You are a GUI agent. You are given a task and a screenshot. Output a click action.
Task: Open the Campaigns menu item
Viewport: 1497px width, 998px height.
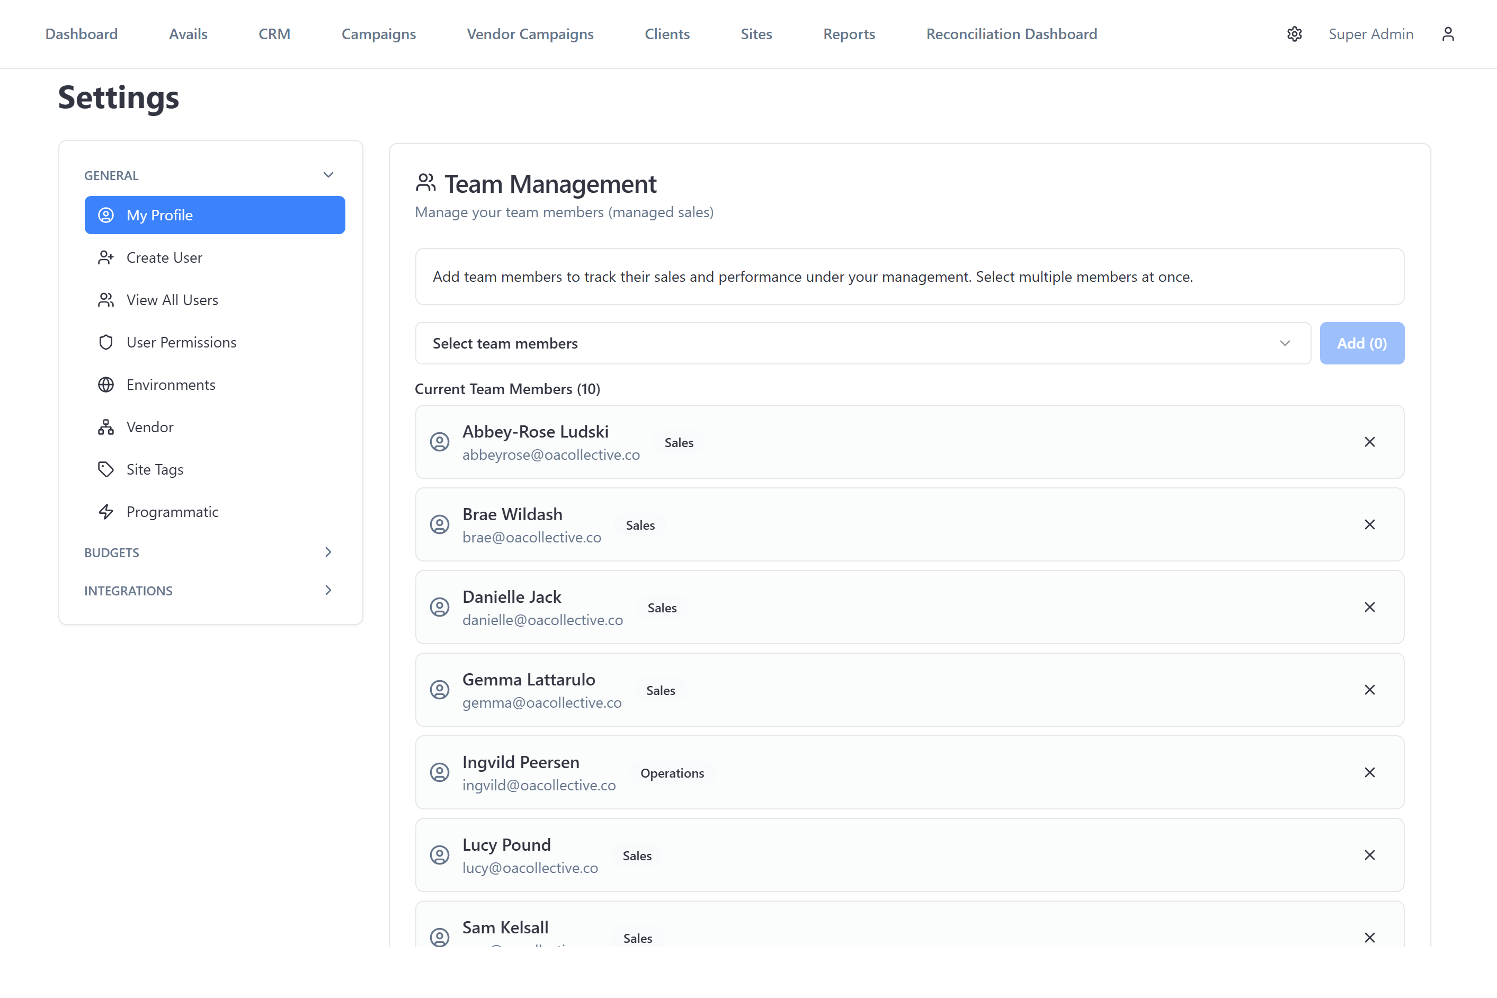click(x=378, y=34)
